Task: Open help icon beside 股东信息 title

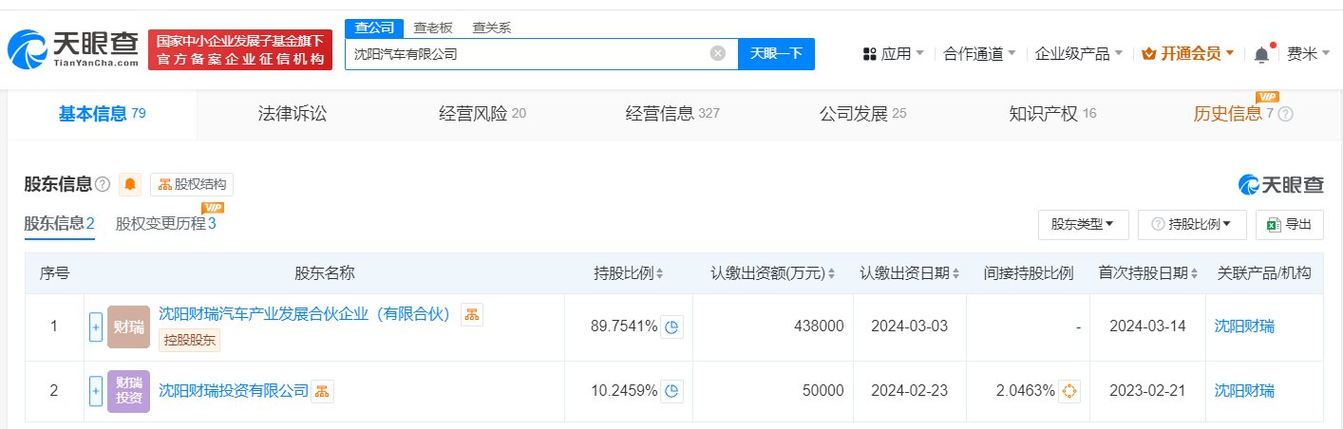Action: (103, 184)
